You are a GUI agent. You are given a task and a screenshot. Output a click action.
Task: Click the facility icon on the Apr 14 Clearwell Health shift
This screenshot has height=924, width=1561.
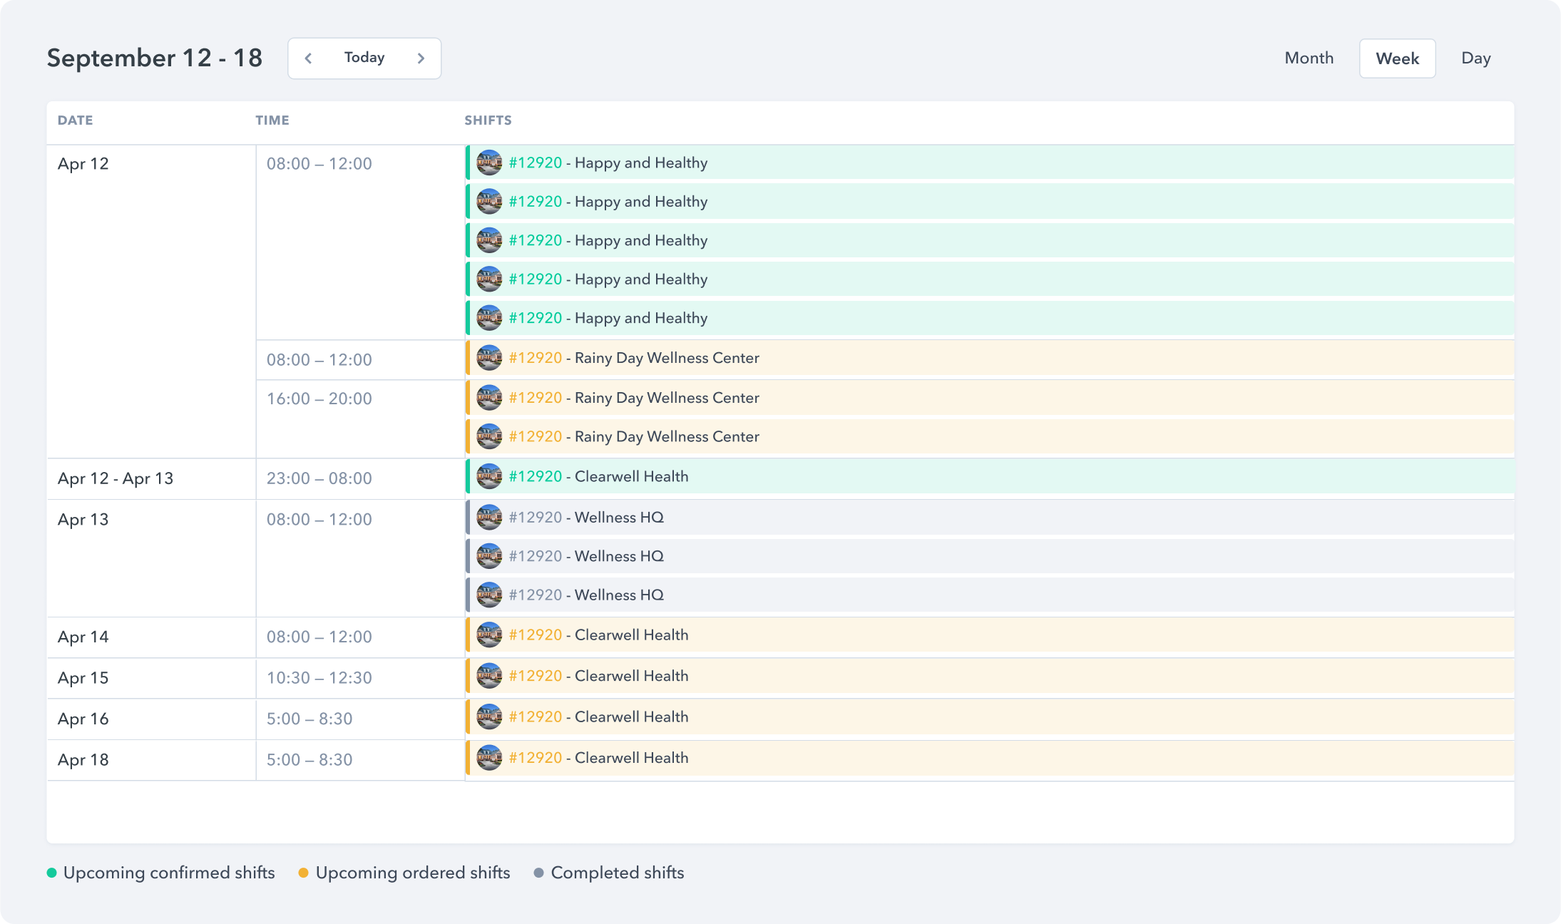click(489, 635)
